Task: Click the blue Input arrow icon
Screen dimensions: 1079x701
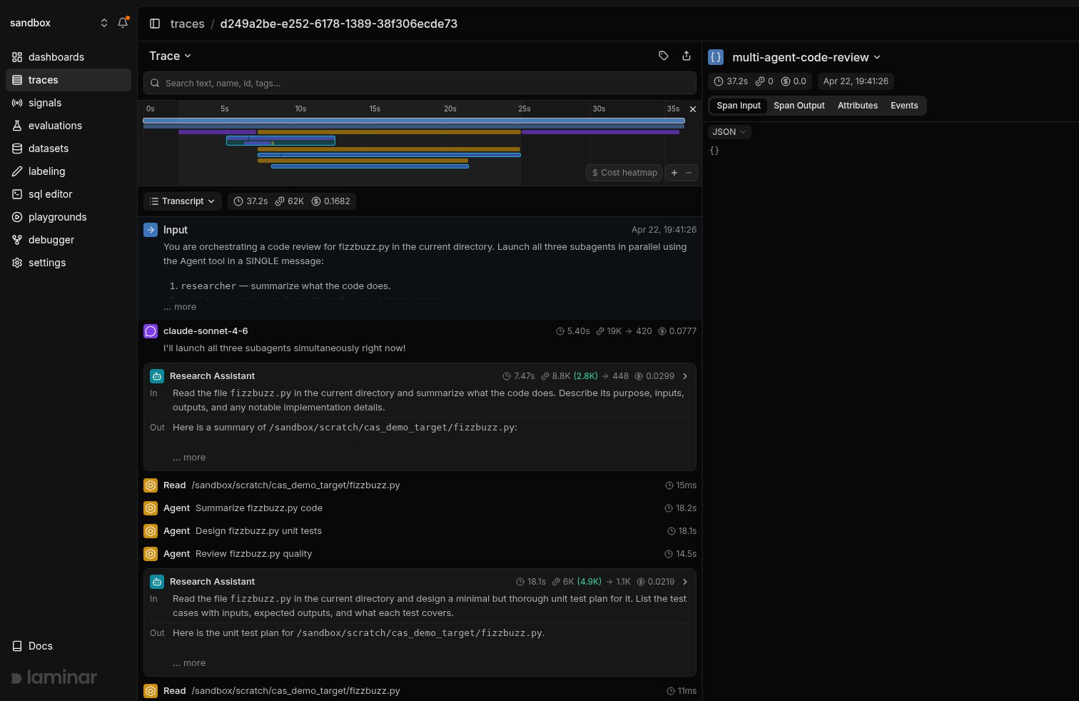Action: (151, 230)
